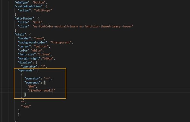Click the "?" operator value
The height and width of the screenshot is (122, 190).
(43, 67)
